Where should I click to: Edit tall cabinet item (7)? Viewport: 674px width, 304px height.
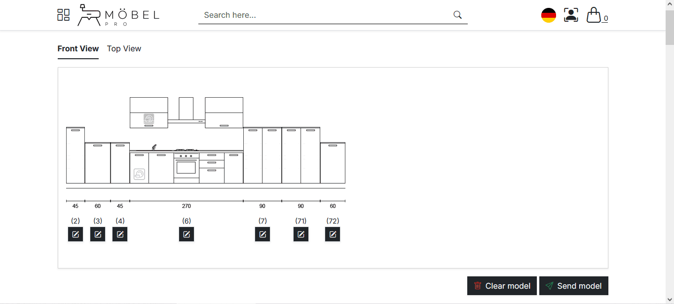tap(262, 234)
